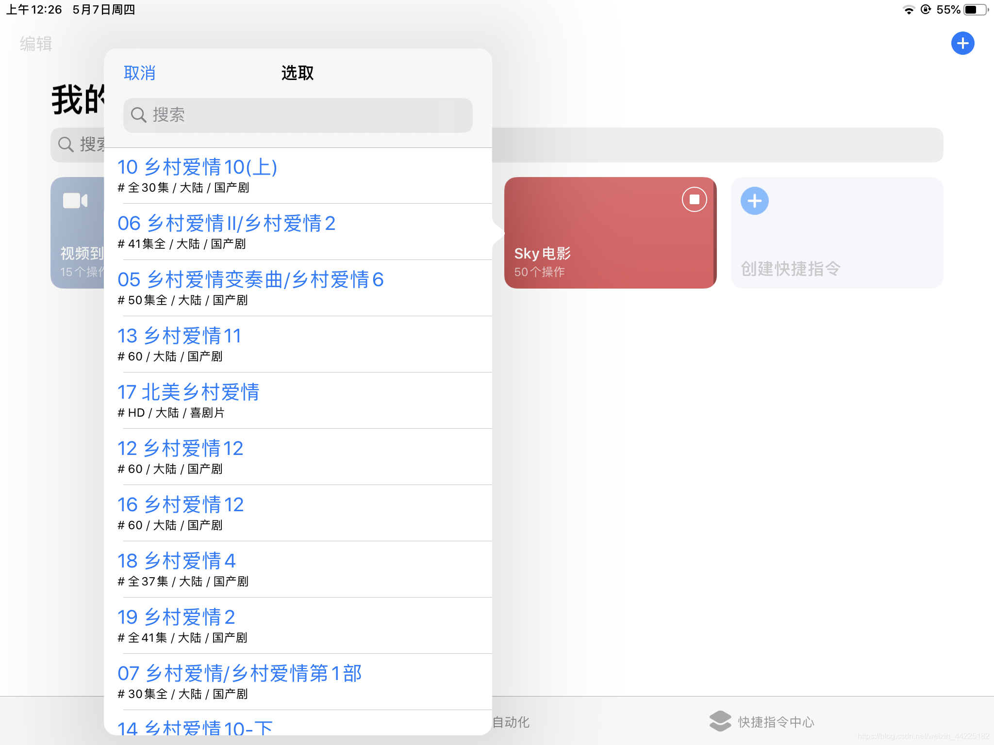Open the 创建快捷指令 card
This screenshot has width=994, height=745.
(x=837, y=233)
